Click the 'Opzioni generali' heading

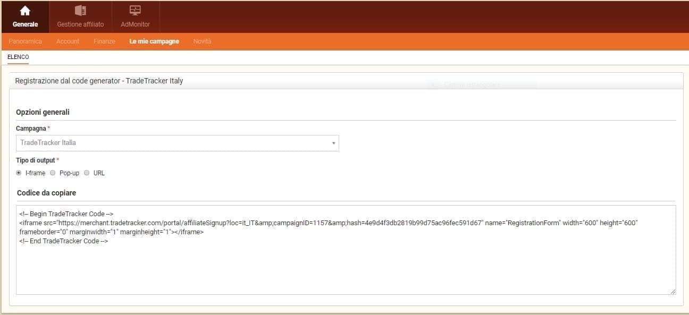(43, 112)
